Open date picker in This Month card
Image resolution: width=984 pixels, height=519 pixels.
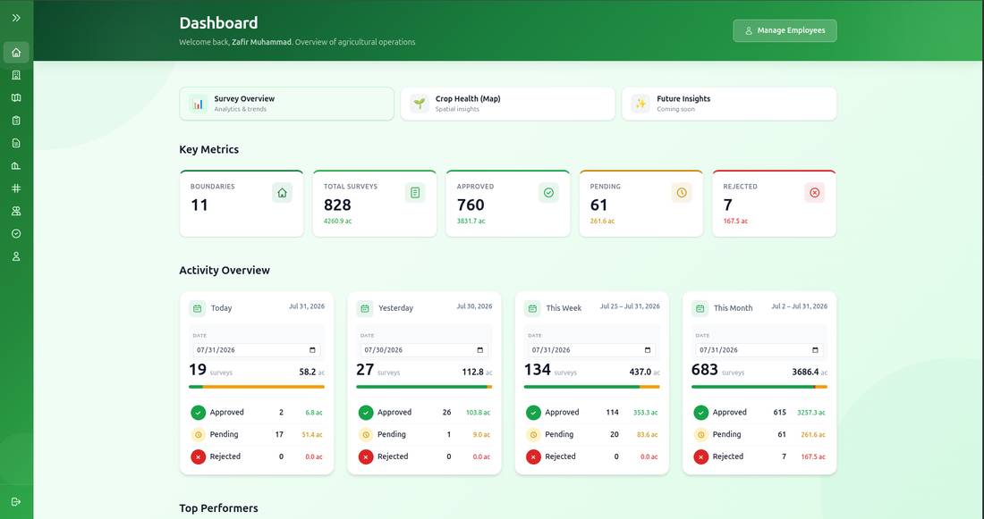point(815,350)
